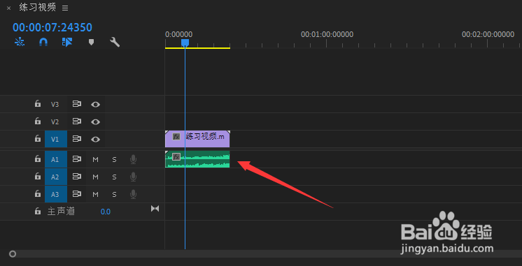
Task: Lock the 主声道 master track
Action: point(38,212)
